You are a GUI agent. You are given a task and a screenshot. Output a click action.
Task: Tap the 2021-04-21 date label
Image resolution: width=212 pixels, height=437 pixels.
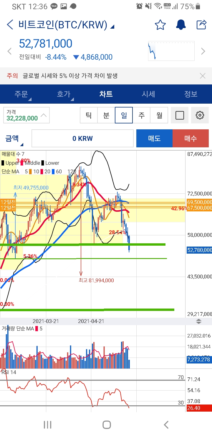[91, 321]
